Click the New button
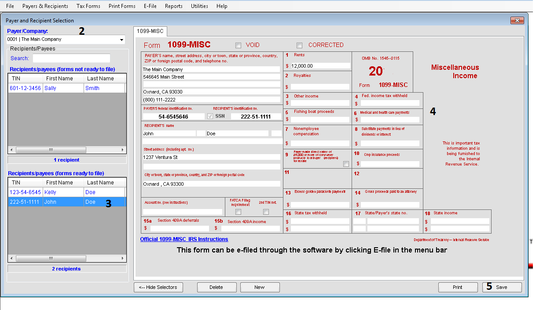This screenshot has height=310, width=547. point(260,287)
